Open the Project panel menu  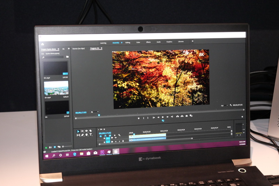point(58,49)
